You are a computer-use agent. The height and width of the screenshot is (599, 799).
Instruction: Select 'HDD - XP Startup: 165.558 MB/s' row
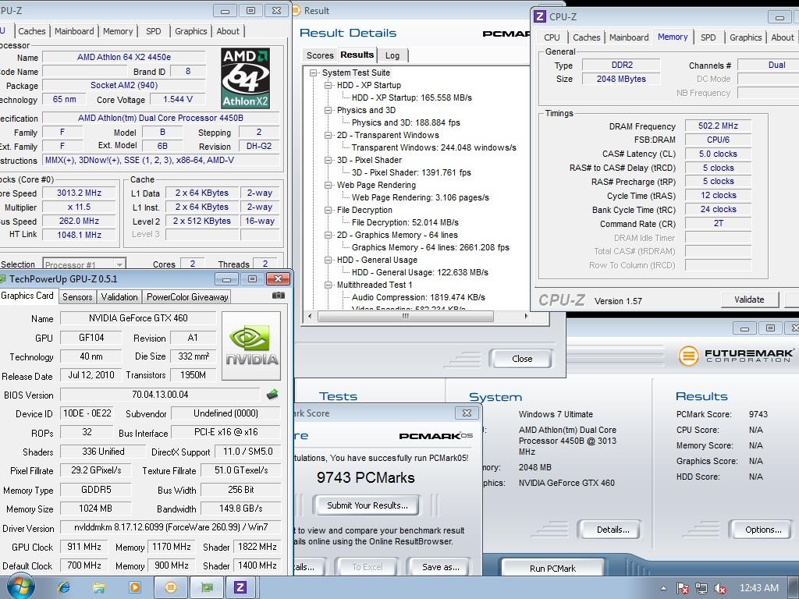tap(411, 97)
